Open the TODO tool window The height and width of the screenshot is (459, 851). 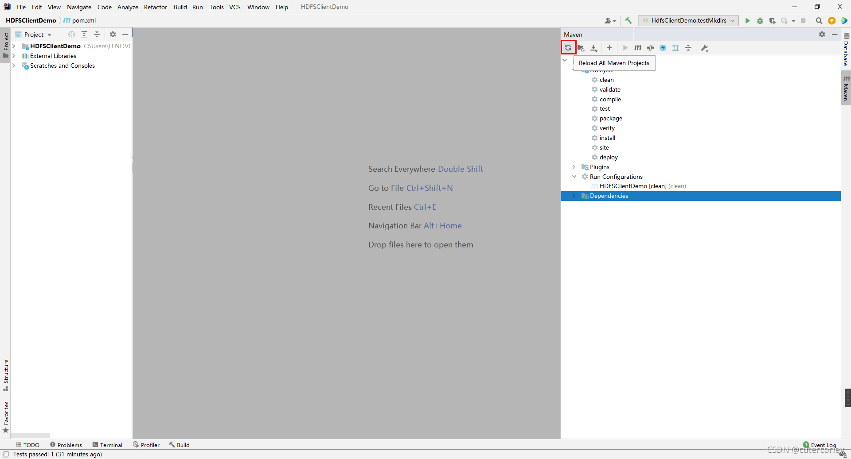pos(27,445)
